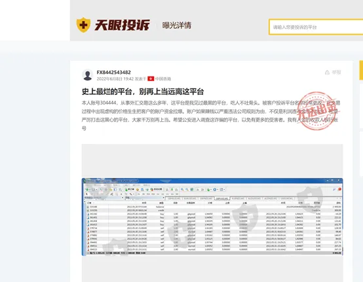Focus the 请输入您要投诉的平台 search box

tap(316, 27)
